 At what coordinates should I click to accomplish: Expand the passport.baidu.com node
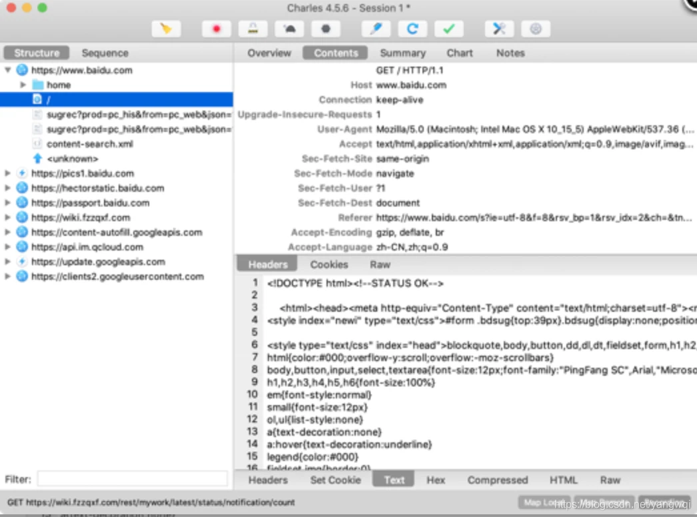pyautogui.click(x=7, y=203)
